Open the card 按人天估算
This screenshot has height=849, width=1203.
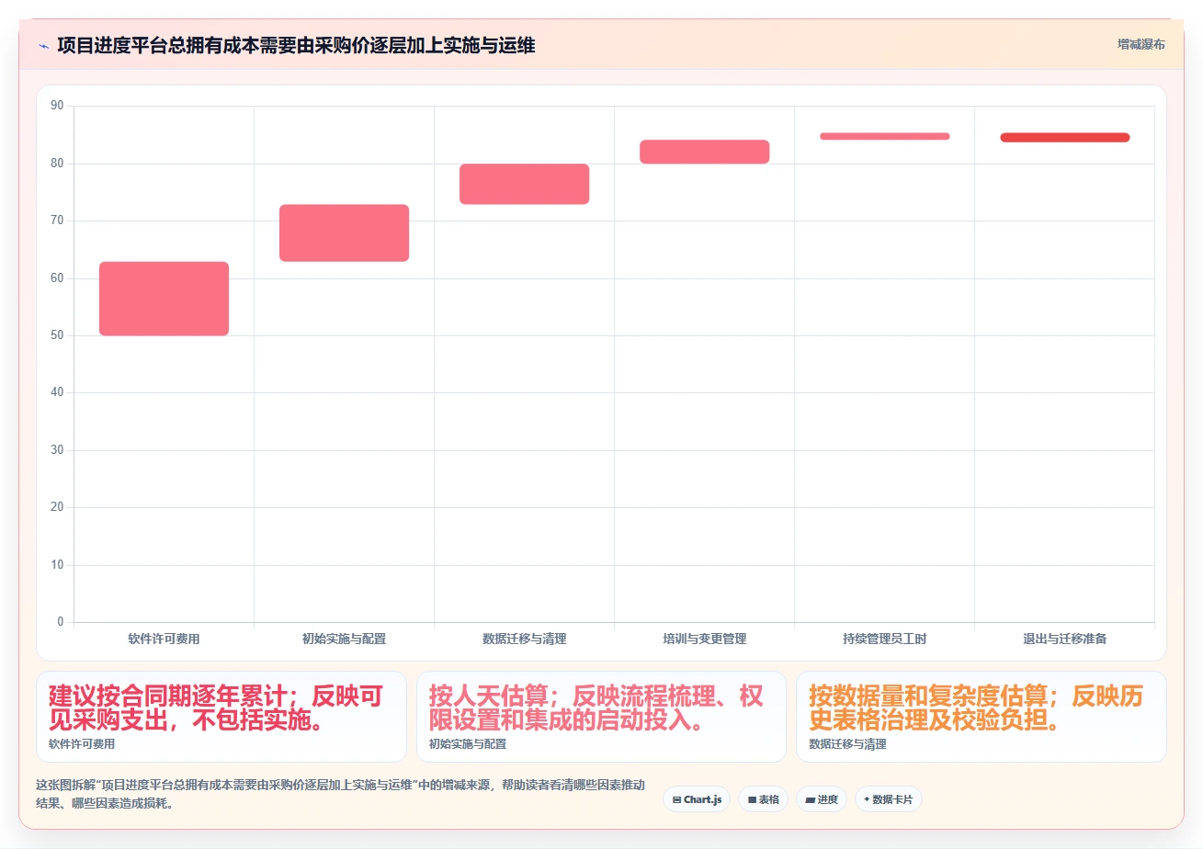click(601, 717)
